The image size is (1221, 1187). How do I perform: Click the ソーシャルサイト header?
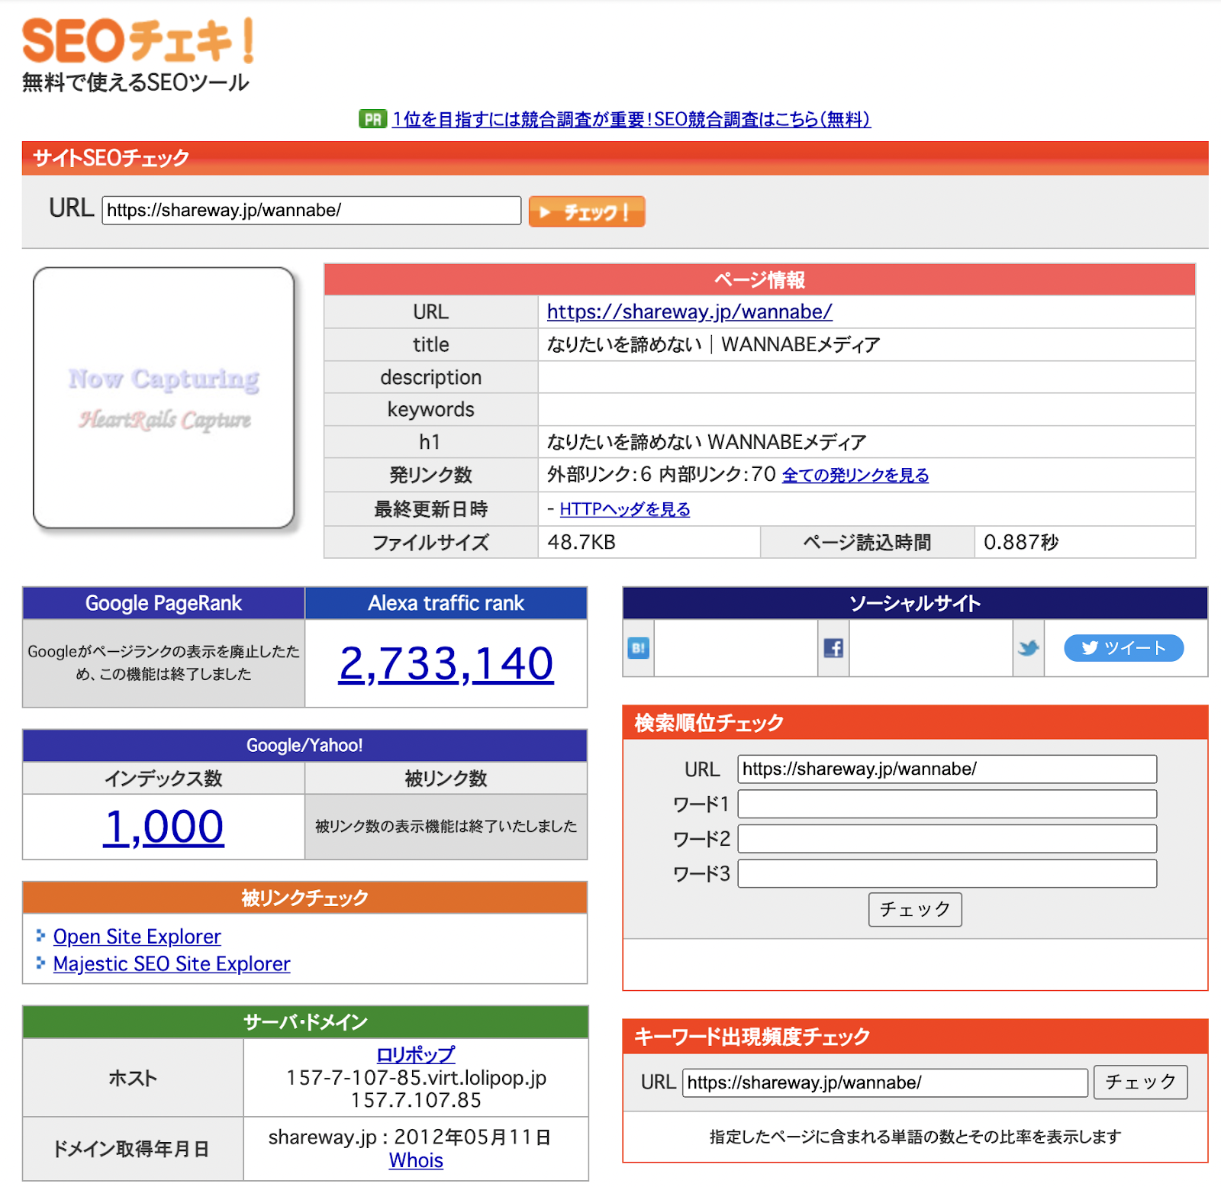coord(915,603)
